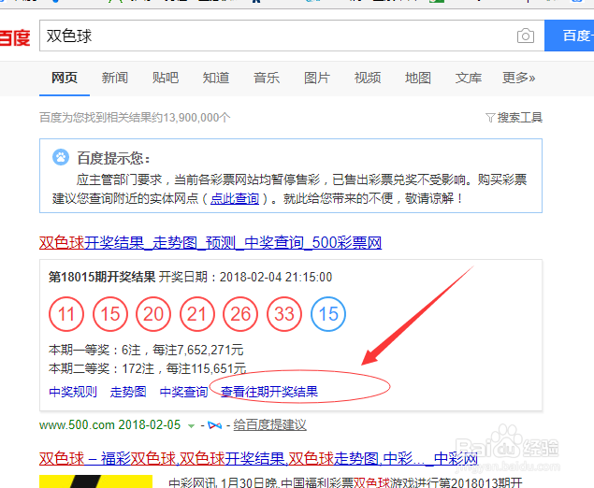Click the text 本期一等奖：6注
Image resolution: width=594 pixels, height=488 pixels.
pos(94,350)
